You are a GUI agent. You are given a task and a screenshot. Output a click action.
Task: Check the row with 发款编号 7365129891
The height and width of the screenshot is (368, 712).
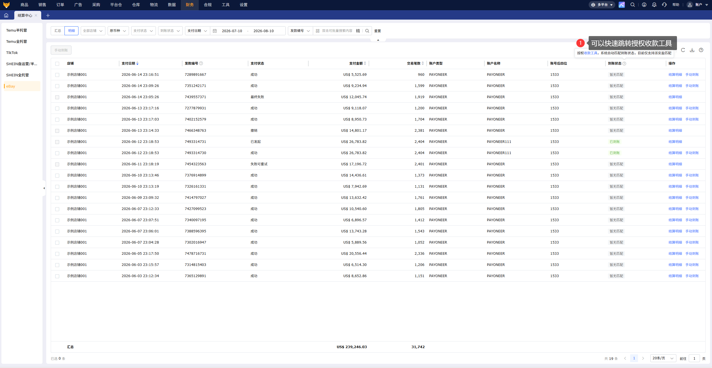(57, 276)
